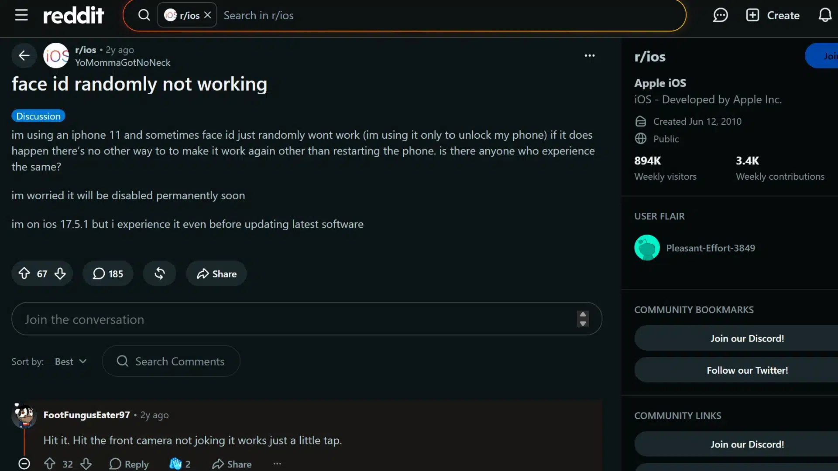
Task: Click the 3.4K weekly contributions stat
Action: (780, 168)
